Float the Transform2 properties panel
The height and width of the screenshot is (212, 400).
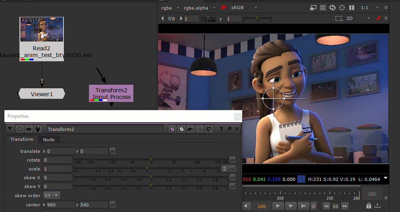tap(230, 129)
